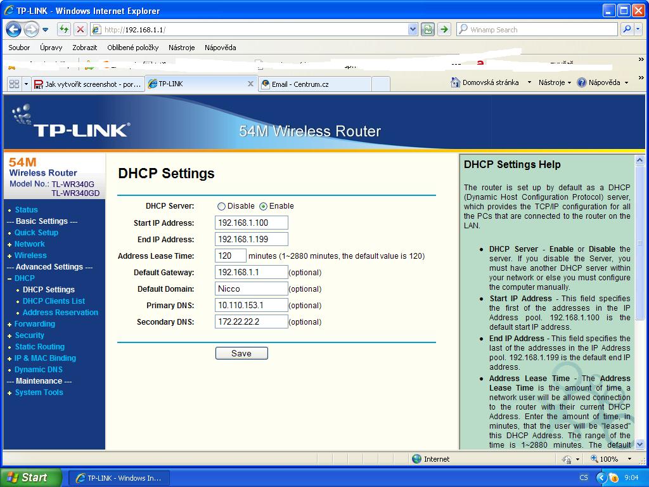This screenshot has height=487, width=649.
Task: Click the Quick Tabs grid icon
Action: click(14, 84)
